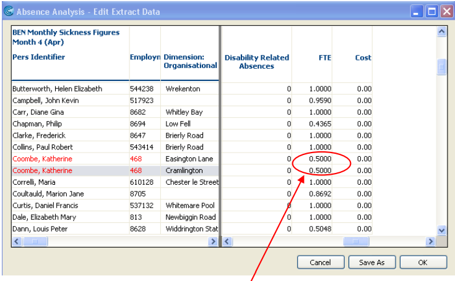455x281 pixels.
Task: Click vertical scrollbar down arrow
Action: (441, 230)
